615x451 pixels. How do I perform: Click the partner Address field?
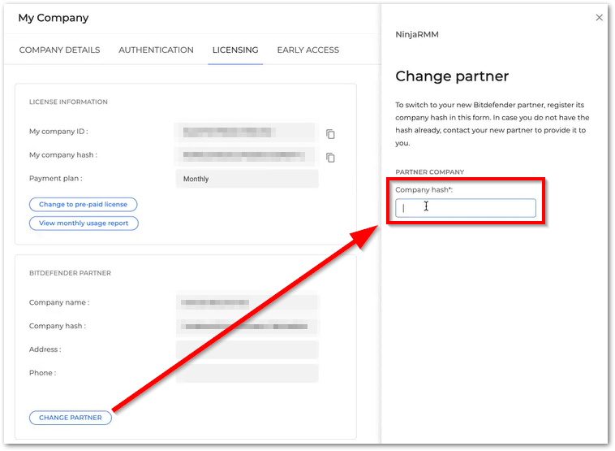[x=247, y=350]
